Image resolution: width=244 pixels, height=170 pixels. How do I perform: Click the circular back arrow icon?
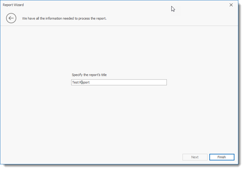tap(11, 18)
